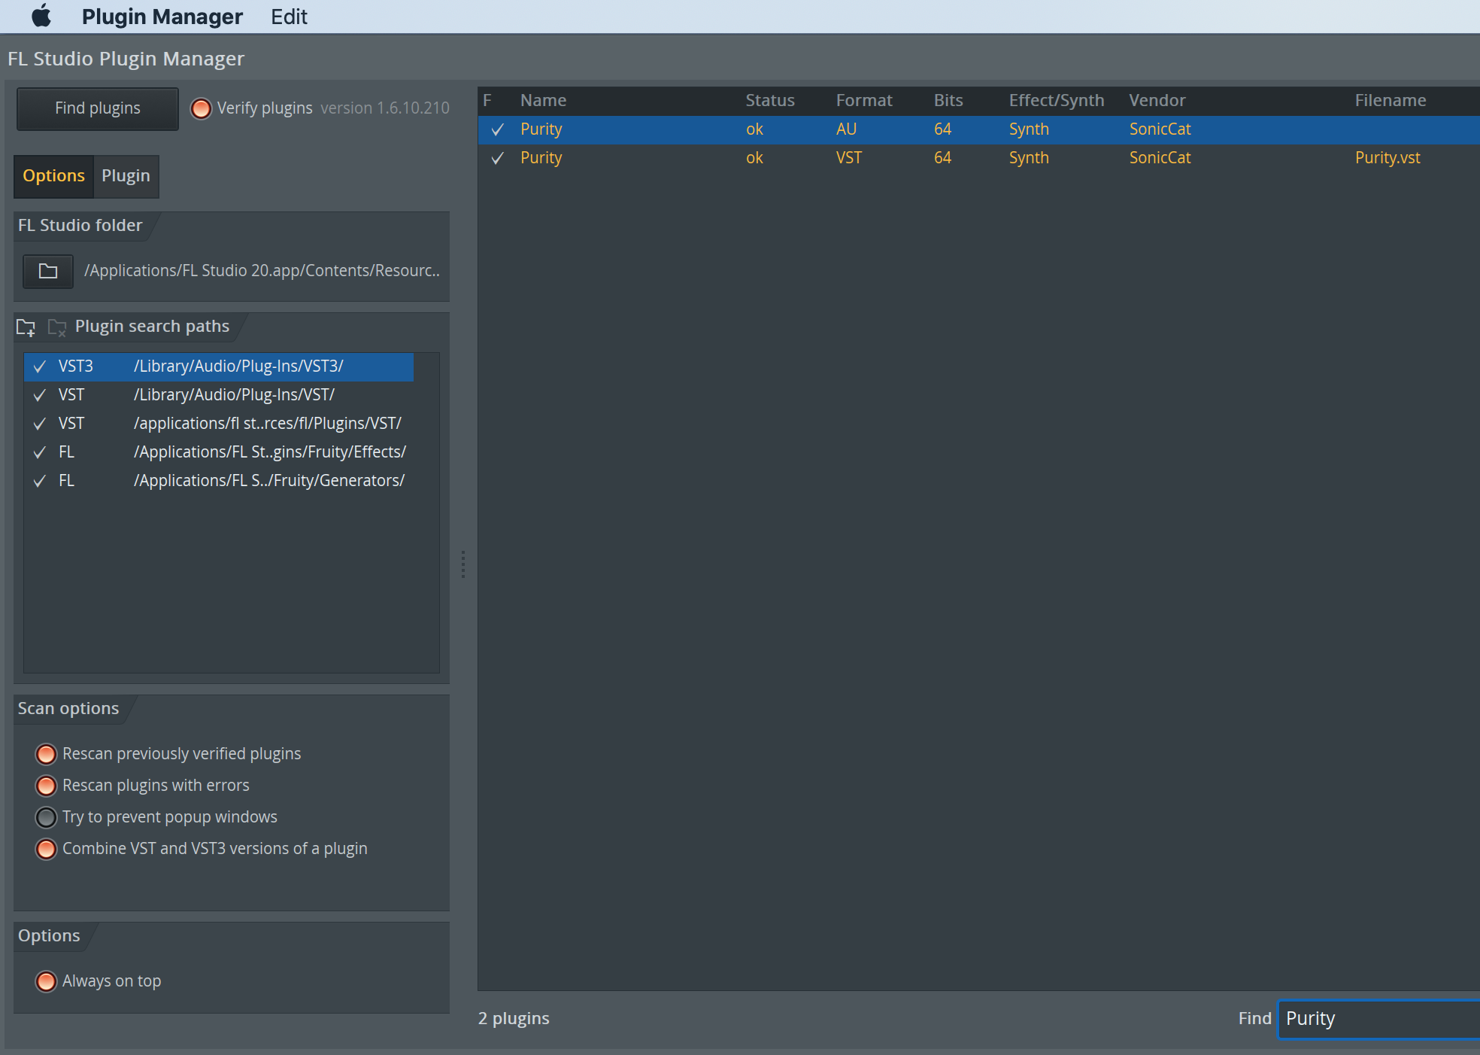The width and height of the screenshot is (1480, 1055).
Task: Select the Purity AU plugin row
Action: 978,129
